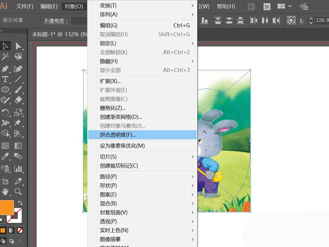
Task: Select 栅格化(Z)... menu item
Action: (x=142, y=108)
